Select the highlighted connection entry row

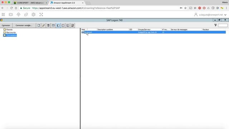[154, 32]
